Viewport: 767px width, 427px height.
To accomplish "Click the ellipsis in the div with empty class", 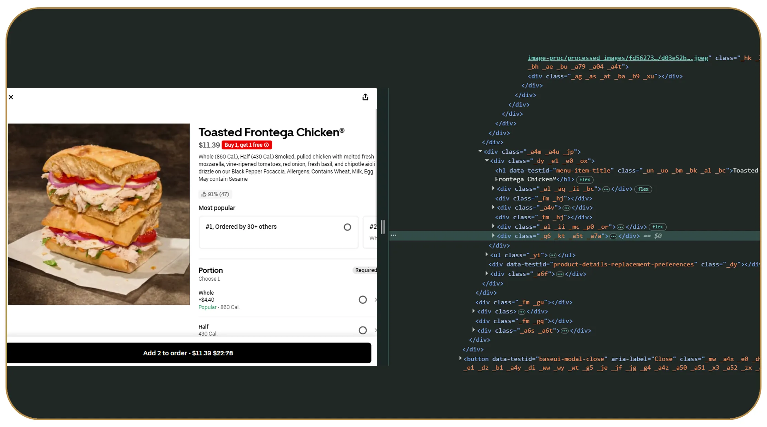I will pos(522,312).
